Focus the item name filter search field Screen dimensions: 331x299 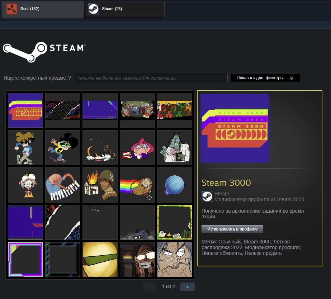pyautogui.click(x=151, y=78)
